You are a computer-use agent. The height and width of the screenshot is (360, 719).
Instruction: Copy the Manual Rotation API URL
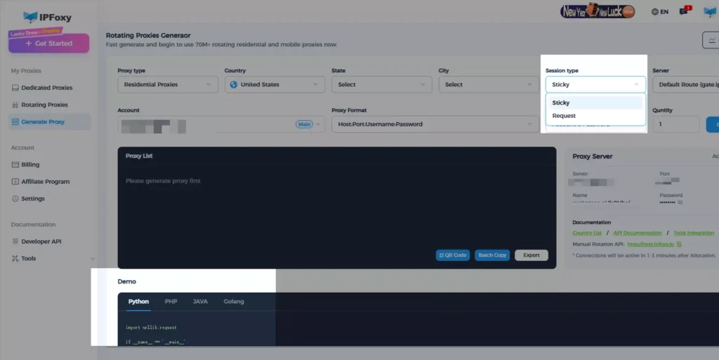click(x=678, y=244)
